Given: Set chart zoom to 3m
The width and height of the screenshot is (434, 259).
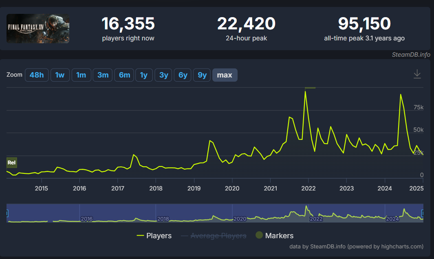Looking at the screenshot, I should 103,75.
